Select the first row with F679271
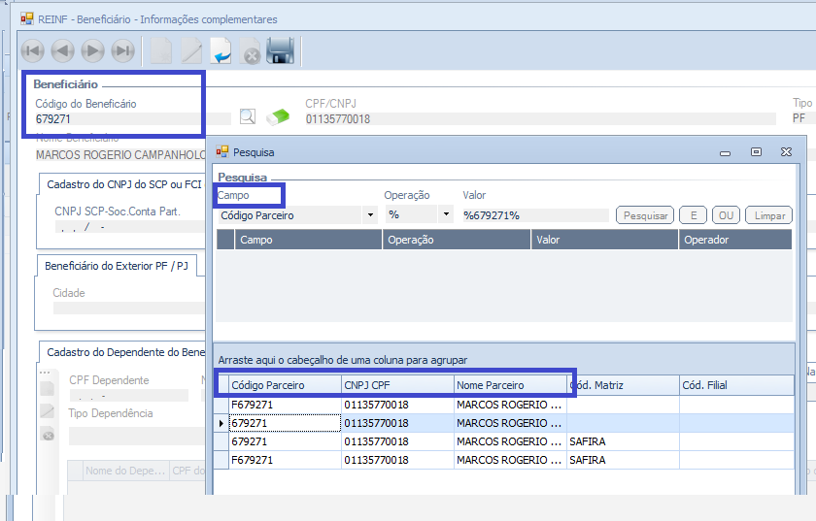 282,405
